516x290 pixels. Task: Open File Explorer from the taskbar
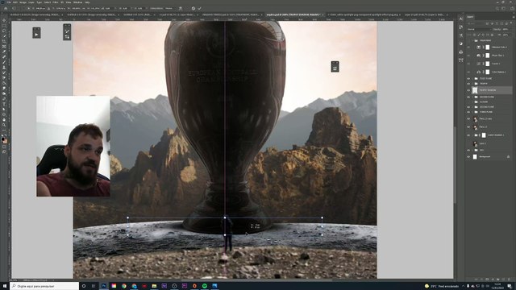tap(154, 286)
